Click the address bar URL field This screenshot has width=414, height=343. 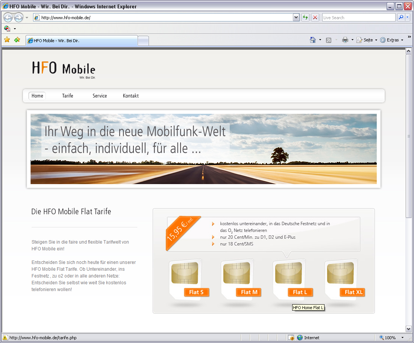coord(163,18)
